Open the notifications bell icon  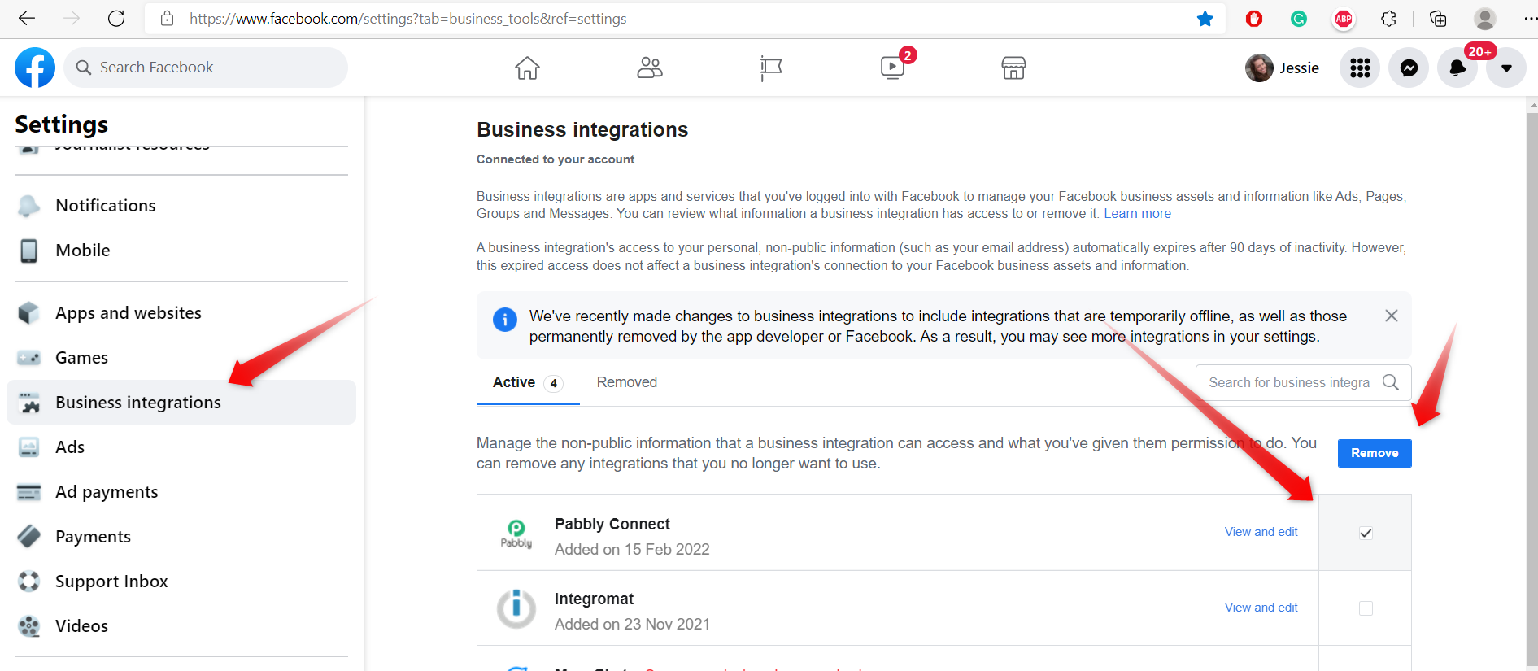pos(1457,68)
